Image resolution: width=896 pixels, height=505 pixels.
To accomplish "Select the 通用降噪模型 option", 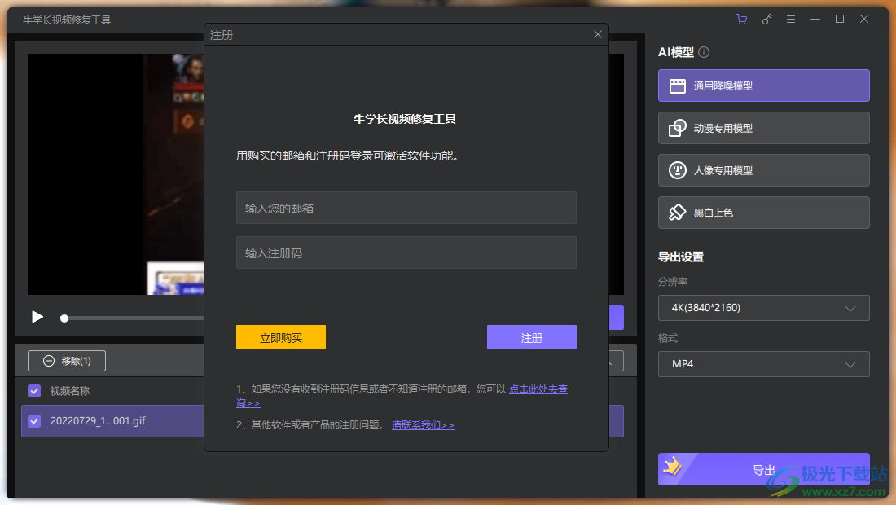I will tap(763, 86).
